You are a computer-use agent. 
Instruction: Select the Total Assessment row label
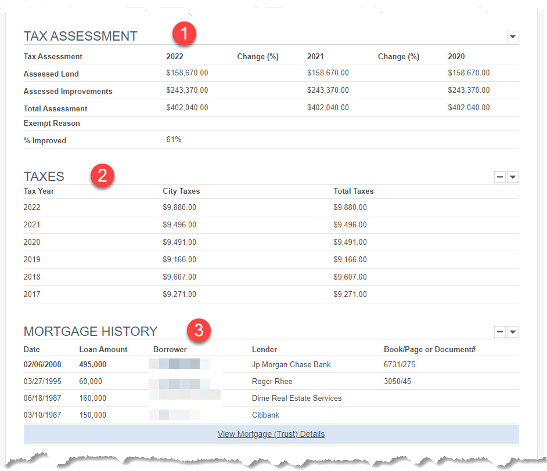(55, 108)
